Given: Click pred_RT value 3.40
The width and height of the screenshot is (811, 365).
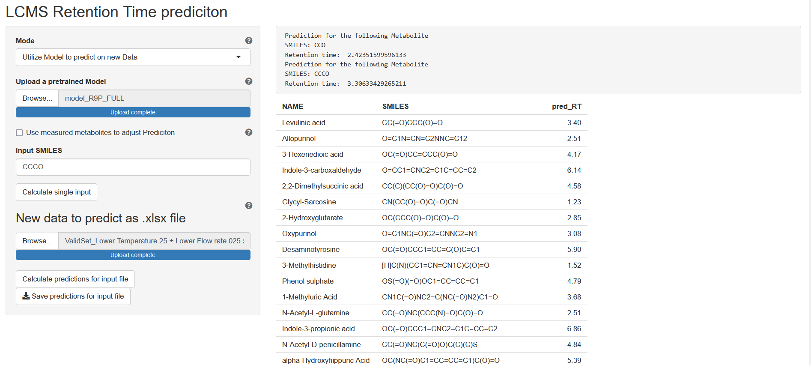Looking at the screenshot, I should tap(574, 123).
